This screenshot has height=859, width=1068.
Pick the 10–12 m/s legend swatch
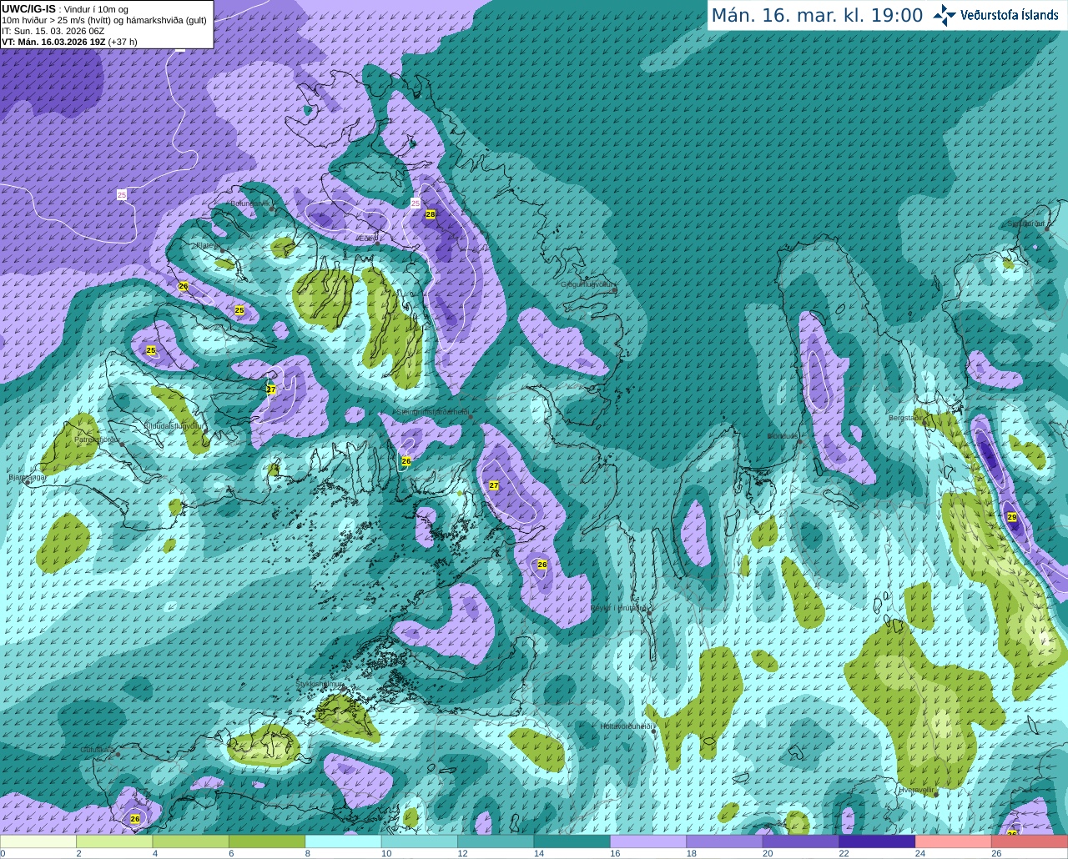click(x=420, y=841)
